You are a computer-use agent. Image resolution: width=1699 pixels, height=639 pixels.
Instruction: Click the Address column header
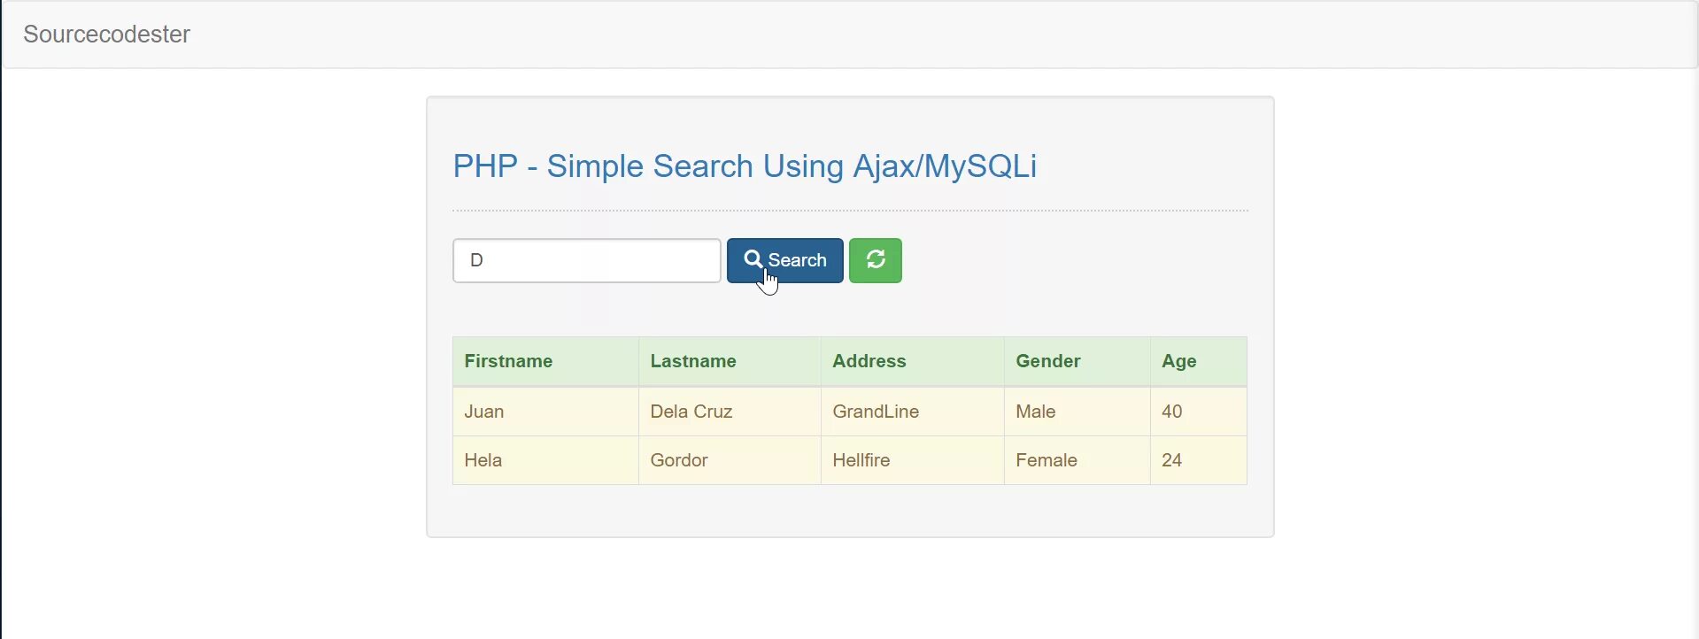click(x=869, y=361)
